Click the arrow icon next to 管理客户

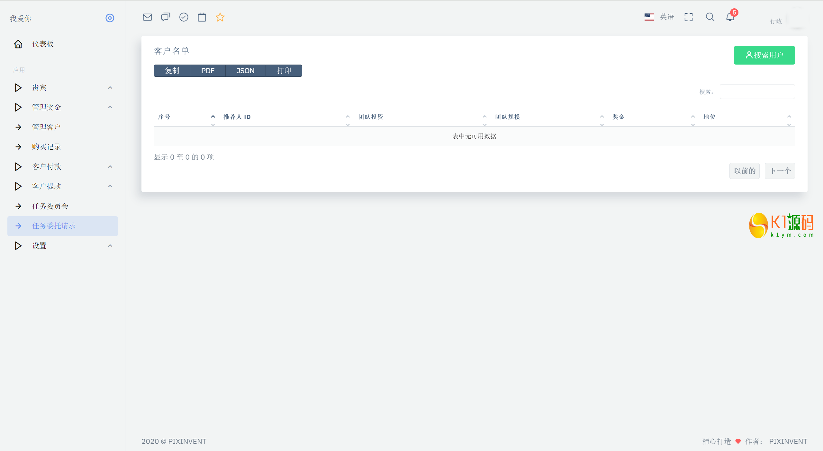(18, 127)
